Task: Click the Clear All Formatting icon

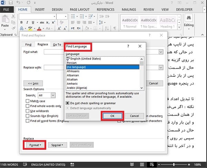Action: tap(62, 22)
